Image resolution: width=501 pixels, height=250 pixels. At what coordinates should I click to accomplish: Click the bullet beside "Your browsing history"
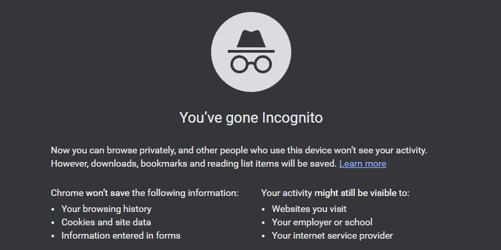coord(53,209)
